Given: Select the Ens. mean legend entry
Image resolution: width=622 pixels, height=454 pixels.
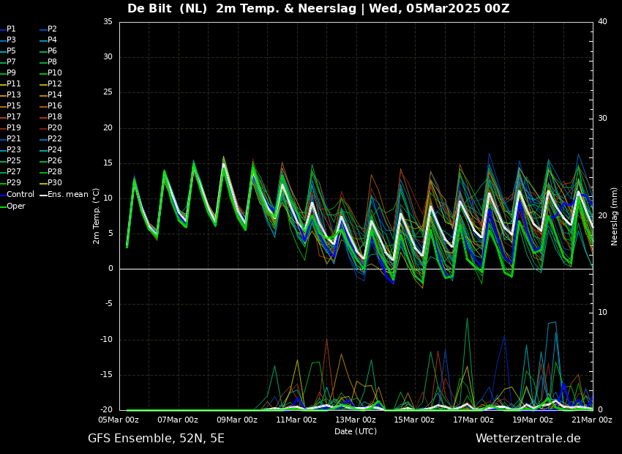Looking at the screenshot, I should coord(67,194).
